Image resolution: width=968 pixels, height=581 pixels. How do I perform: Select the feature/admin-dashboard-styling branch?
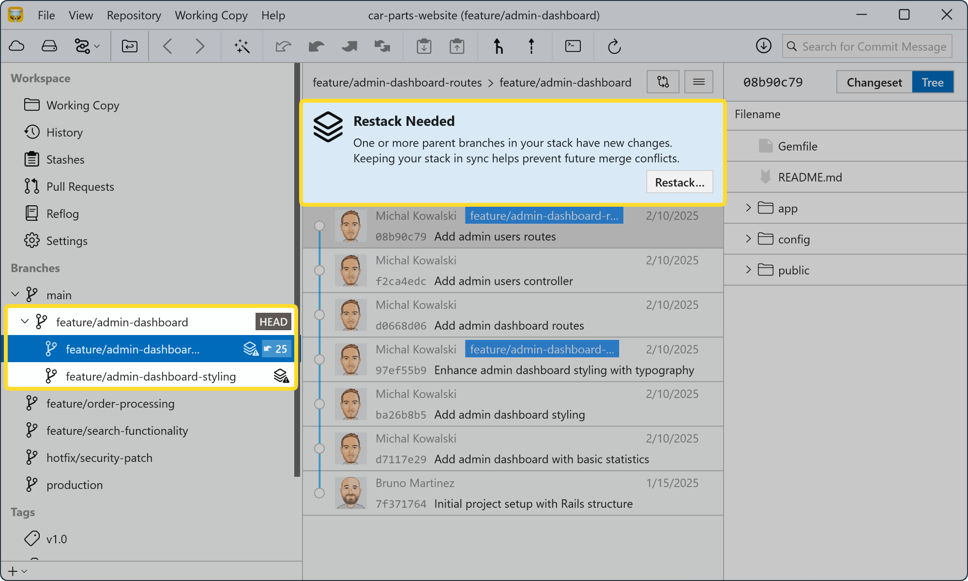[150, 376]
